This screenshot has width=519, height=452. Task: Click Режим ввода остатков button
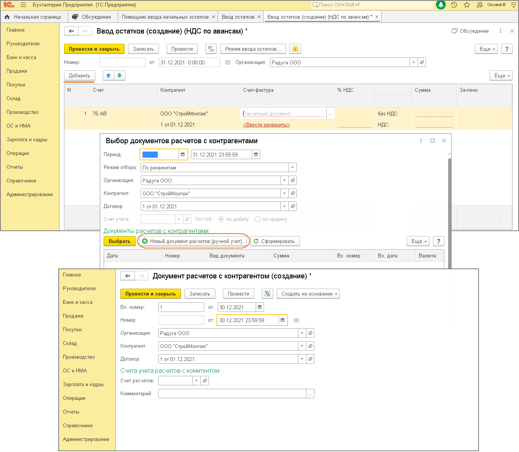coord(253,49)
